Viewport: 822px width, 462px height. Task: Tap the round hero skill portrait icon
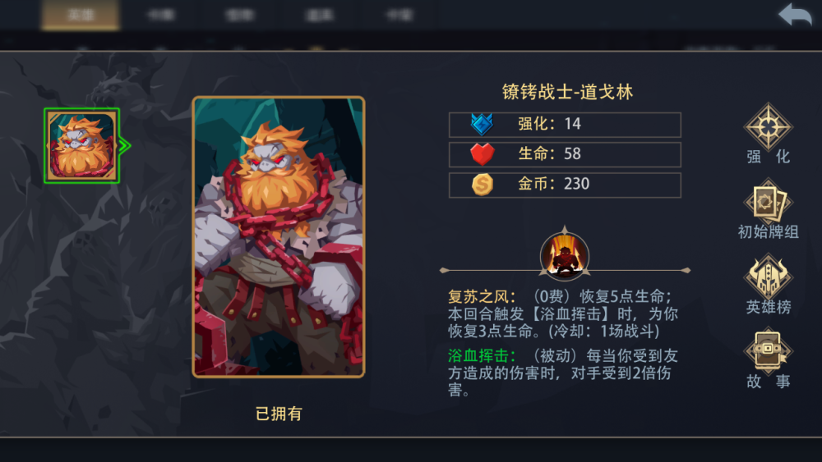pyautogui.click(x=565, y=256)
